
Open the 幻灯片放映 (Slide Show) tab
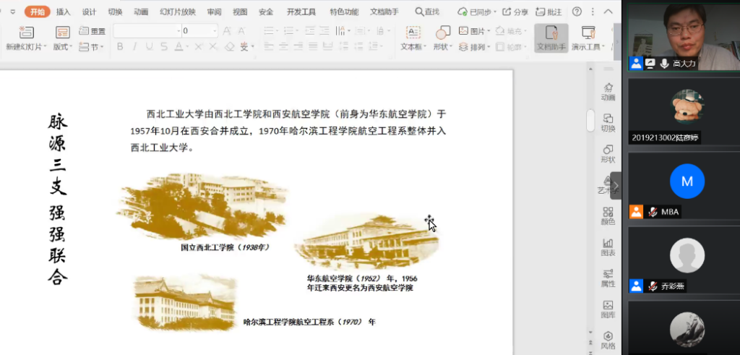point(178,12)
